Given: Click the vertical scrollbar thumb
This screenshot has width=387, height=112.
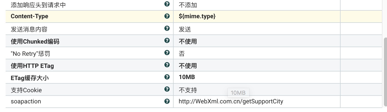Looking at the screenshot, I should [x=385, y=72].
